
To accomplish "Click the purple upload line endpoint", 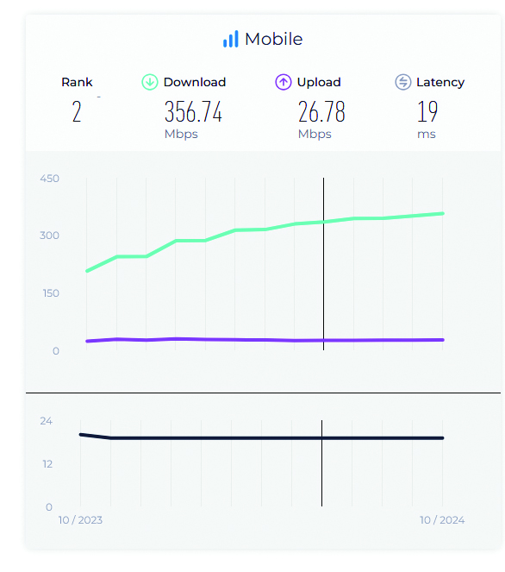I will pos(442,340).
